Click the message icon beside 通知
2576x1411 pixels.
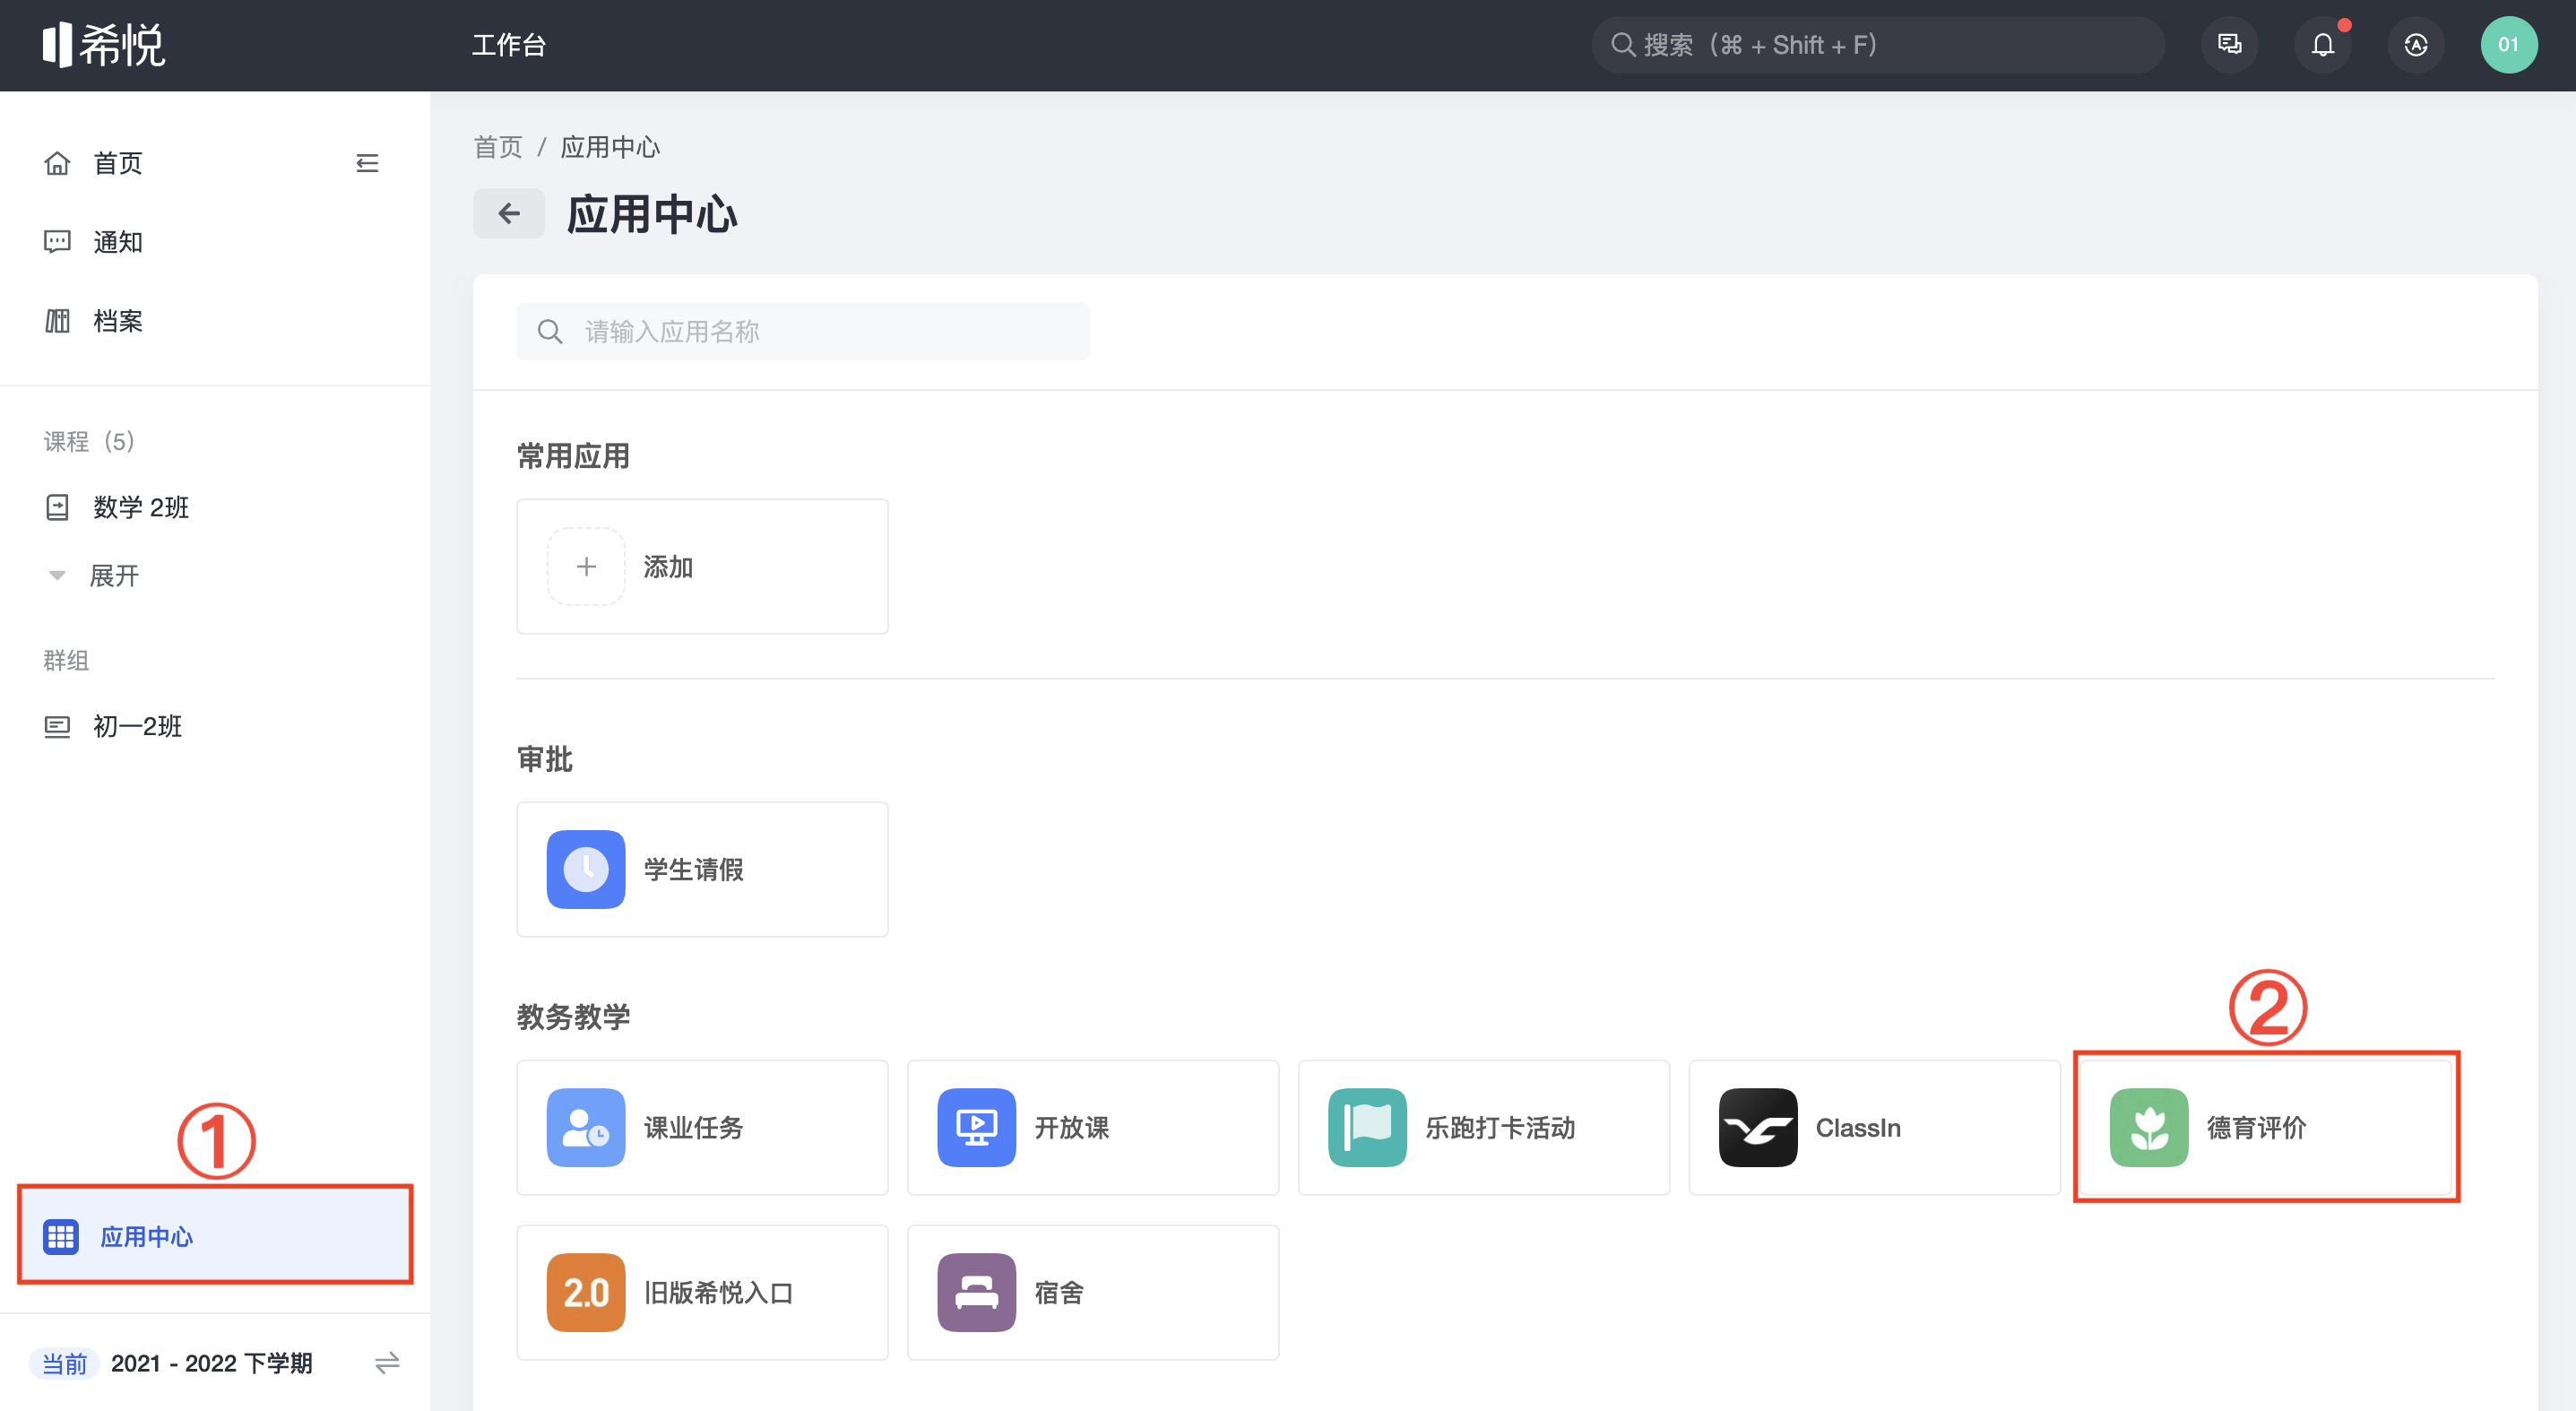click(57, 242)
